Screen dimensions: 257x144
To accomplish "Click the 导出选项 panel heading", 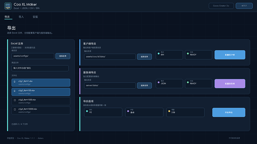I will click(x=88, y=101).
